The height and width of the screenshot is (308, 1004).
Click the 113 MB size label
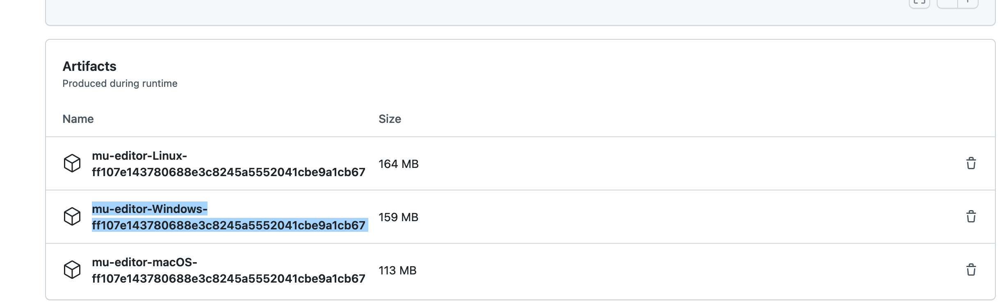pyautogui.click(x=397, y=270)
